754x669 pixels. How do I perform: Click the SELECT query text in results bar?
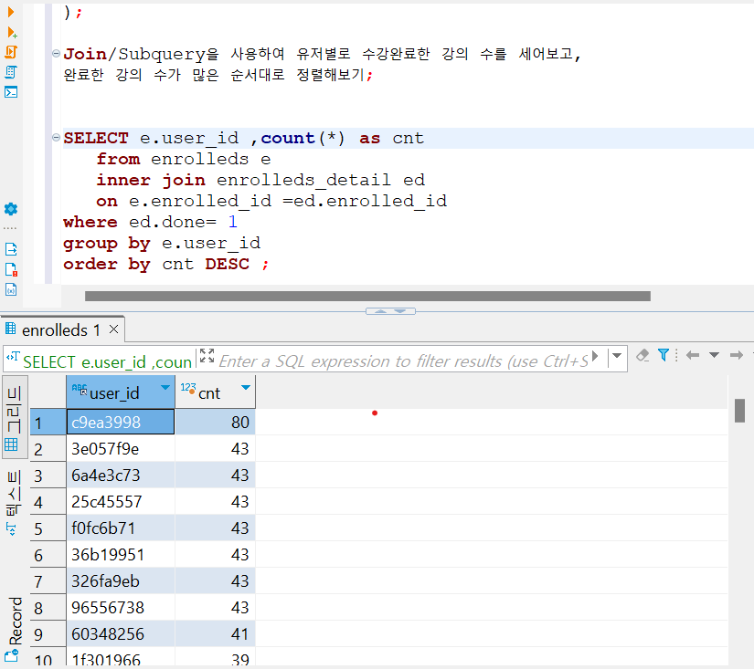tap(107, 361)
